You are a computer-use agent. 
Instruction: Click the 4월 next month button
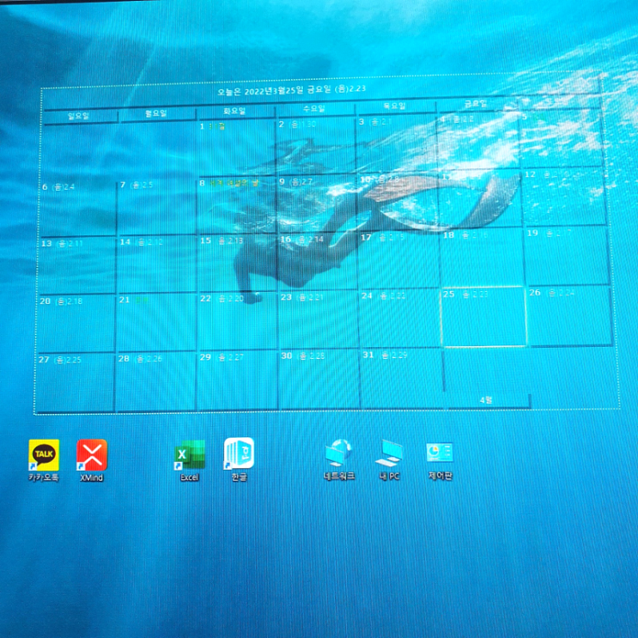coord(486,400)
